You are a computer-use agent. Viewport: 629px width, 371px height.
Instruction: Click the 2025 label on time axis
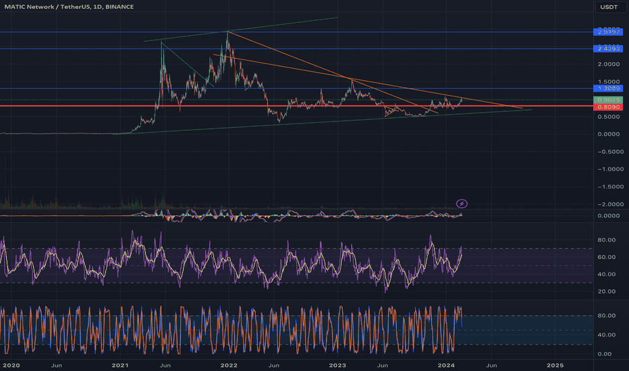pos(555,366)
